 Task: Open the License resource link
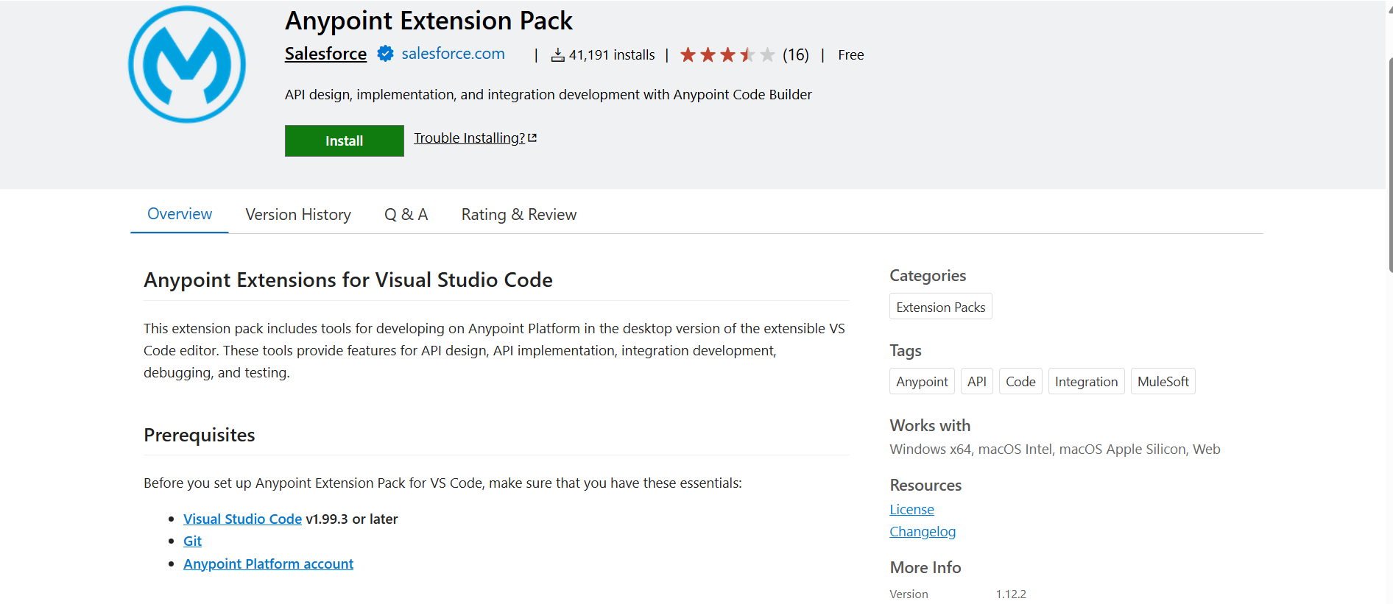(x=911, y=510)
